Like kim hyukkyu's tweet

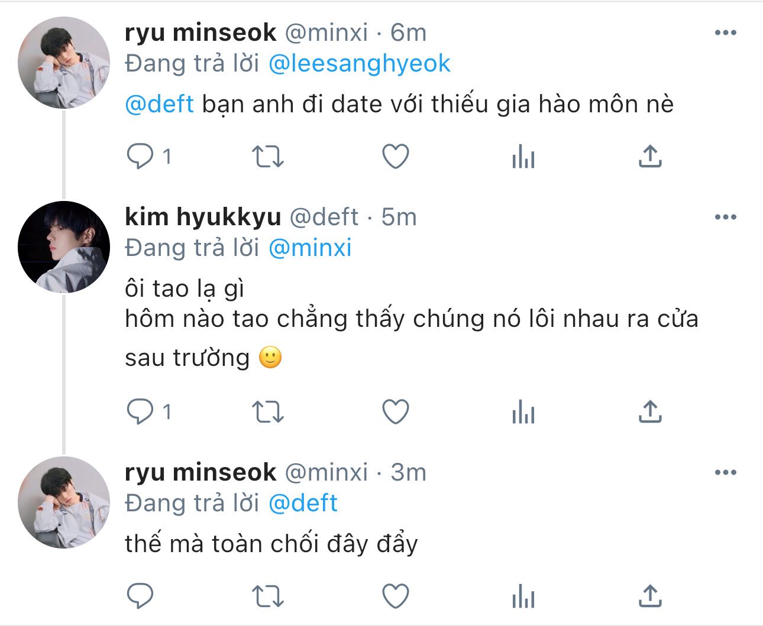pos(396,412)
